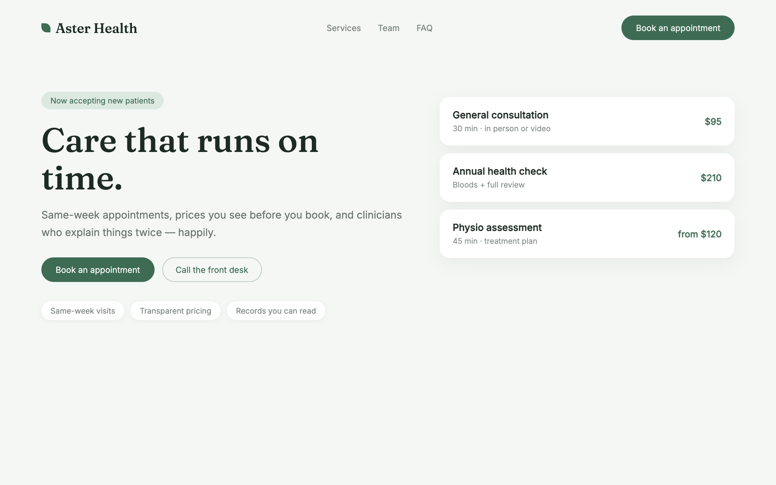Click the $210 price
The height and width of the screenshot is (485, 776).
point(711,178)
